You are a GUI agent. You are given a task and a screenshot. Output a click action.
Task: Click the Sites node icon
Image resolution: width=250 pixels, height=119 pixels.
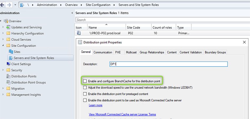tap(11, 52)
